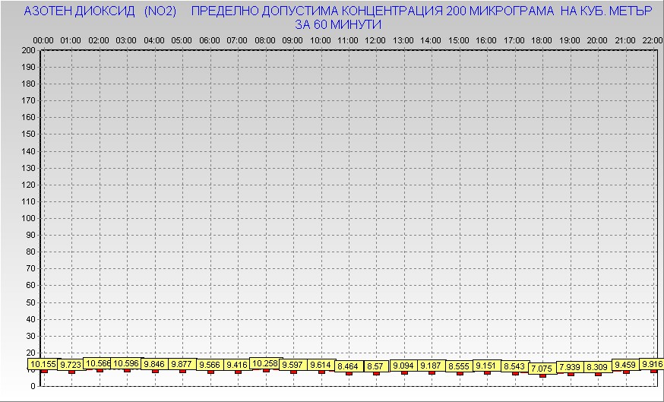Click the 12:00 time axis label
Image resolution: width=664 pixels, height=402 pixels.
[375, 40]
